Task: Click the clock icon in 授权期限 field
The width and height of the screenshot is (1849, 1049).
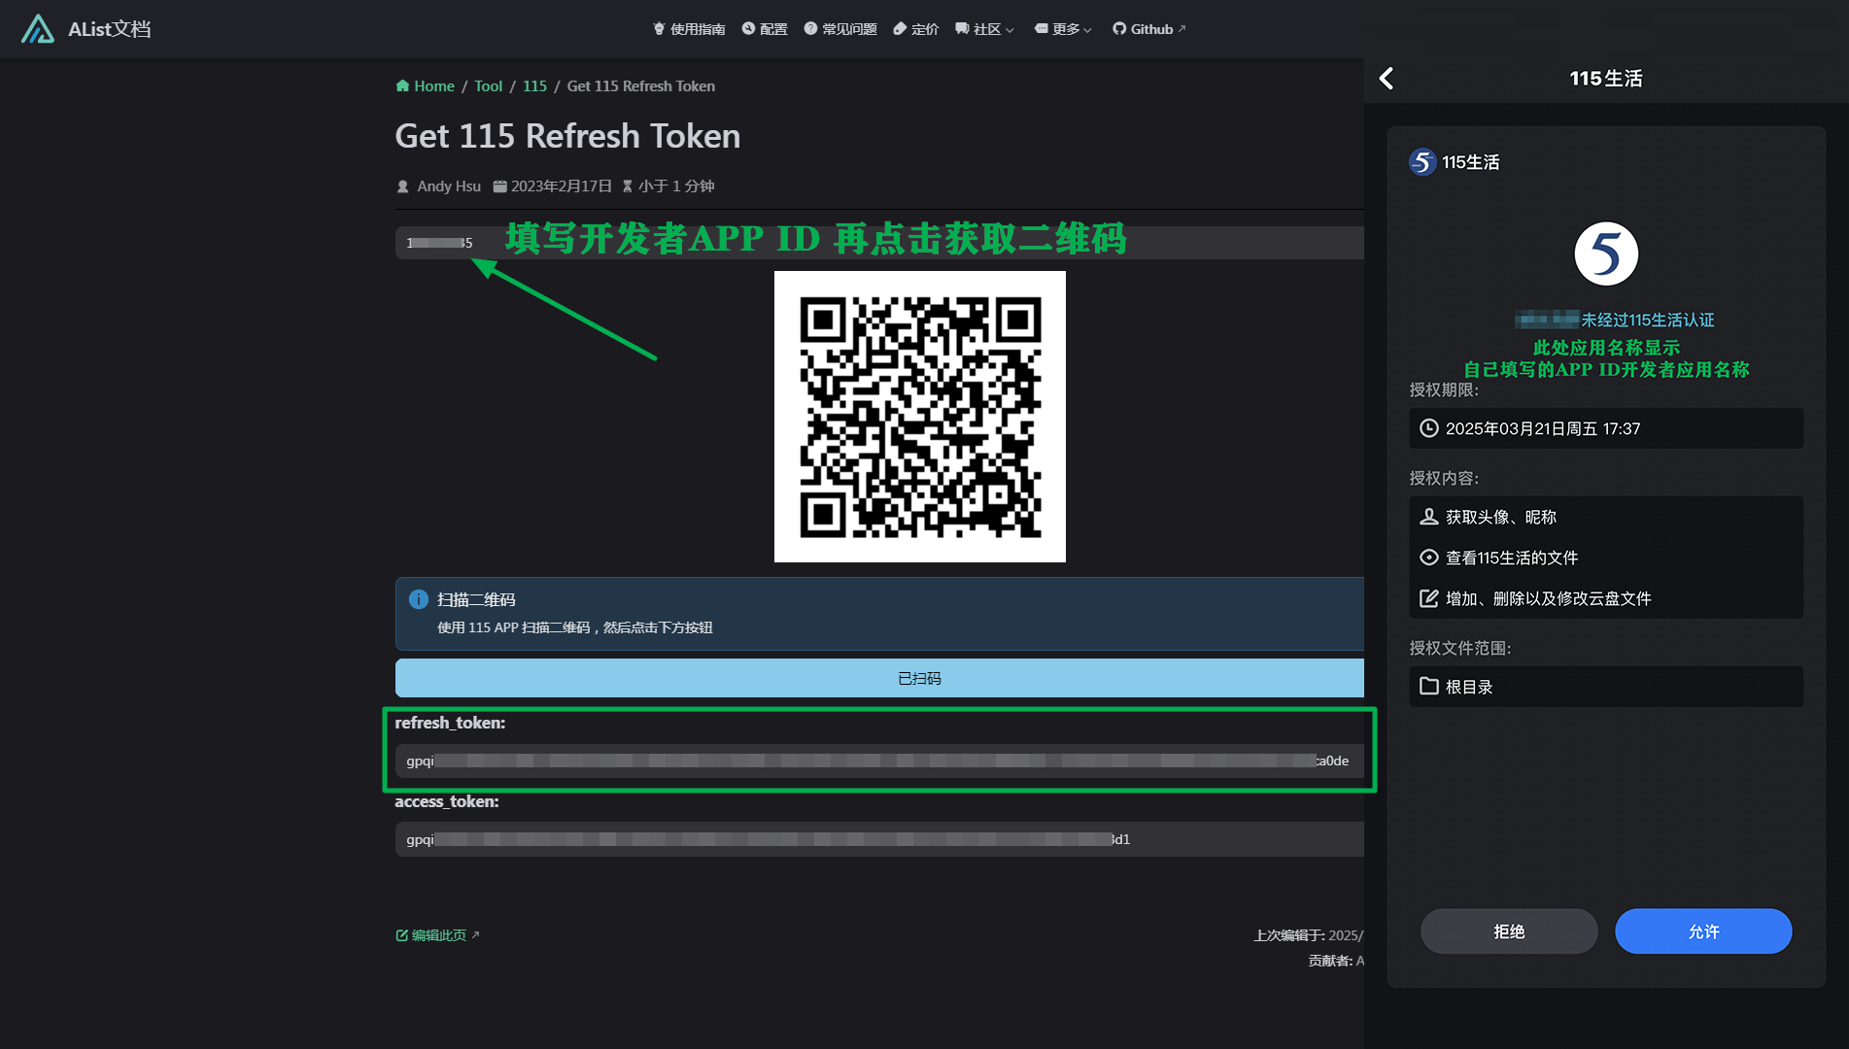Action: click(1428, 428)
